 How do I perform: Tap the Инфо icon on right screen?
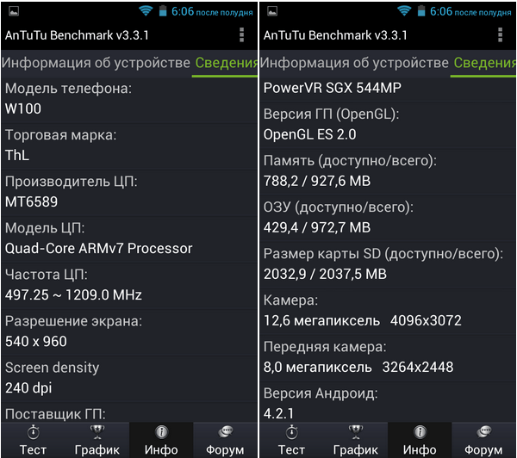pyautogui.click(x=420, y=432)
